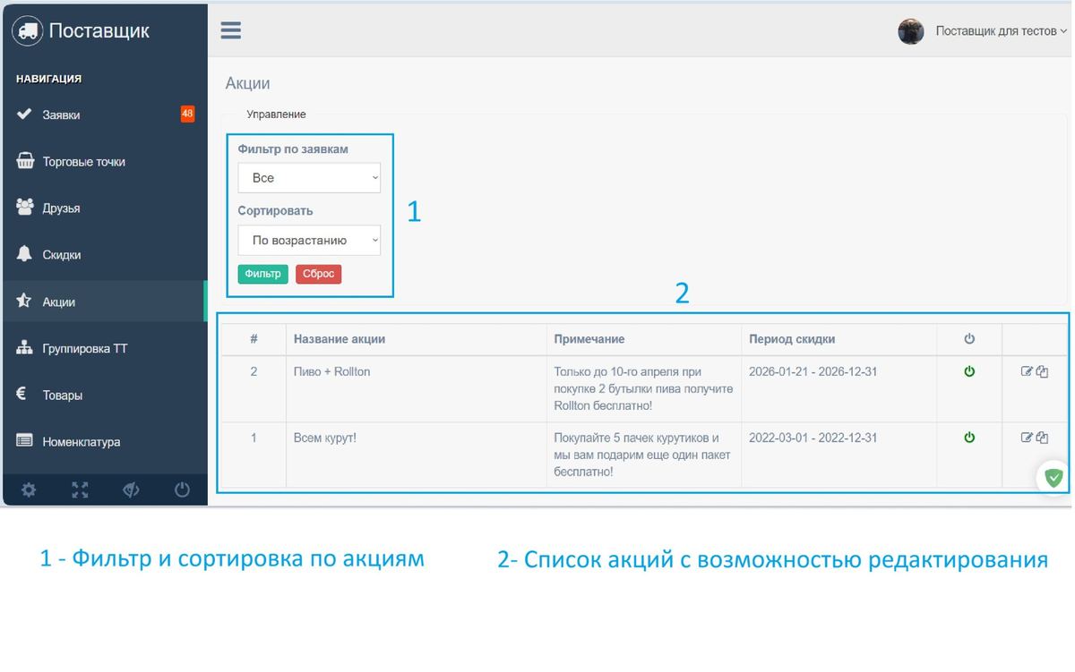Click the Поставщик brand title
Viewport: 1075px width, 672px height.
[99, 30]
